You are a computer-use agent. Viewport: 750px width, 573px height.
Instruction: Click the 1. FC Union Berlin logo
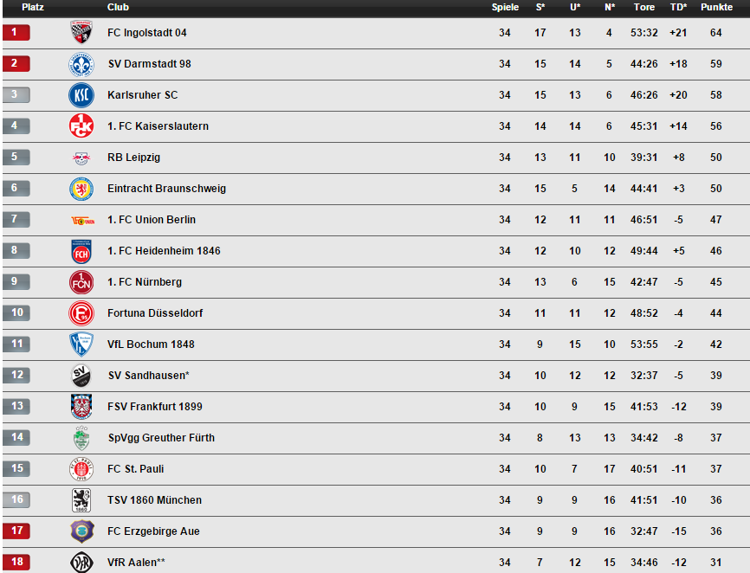(x=83, y=221)
